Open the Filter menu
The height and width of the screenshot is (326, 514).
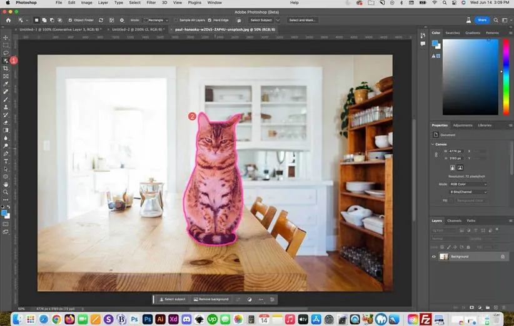[151, 2]
